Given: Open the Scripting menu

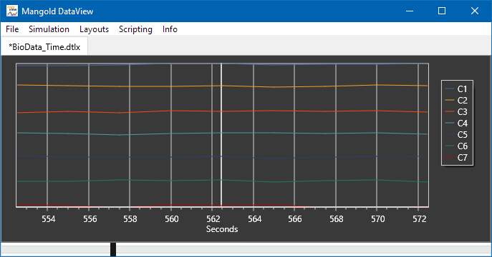Looking at the screenshot, I should point(135,29).
